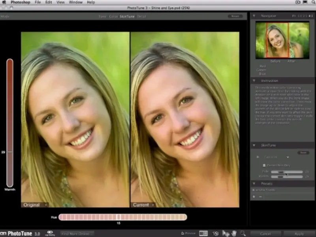The height and width of the screenshot is (237, 316).
Task: Click the circular icon next to split view
Action: pos(215,233)
